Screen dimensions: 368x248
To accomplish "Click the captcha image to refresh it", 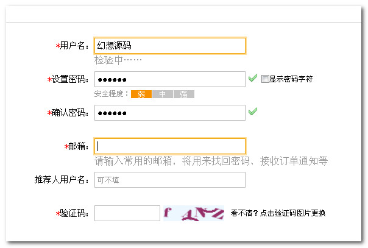I will click(x=193, y=213).
